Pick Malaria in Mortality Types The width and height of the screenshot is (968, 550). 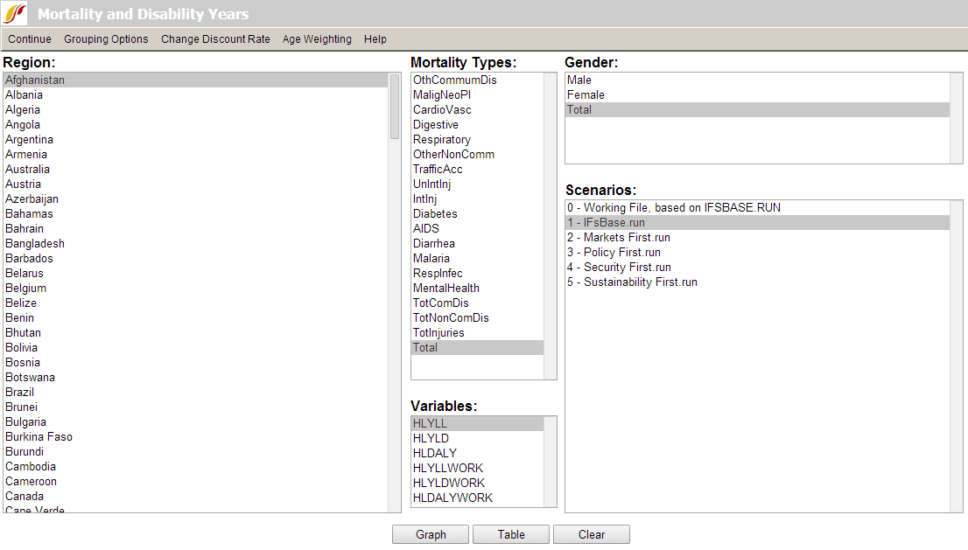(x=431, y=259)
